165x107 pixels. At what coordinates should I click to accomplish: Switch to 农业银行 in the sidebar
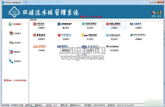15,24
